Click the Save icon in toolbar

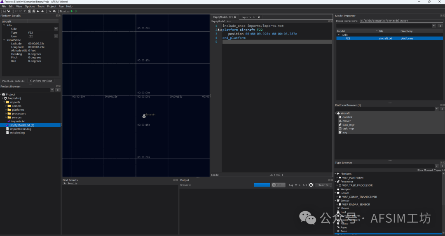click(4, 11)
